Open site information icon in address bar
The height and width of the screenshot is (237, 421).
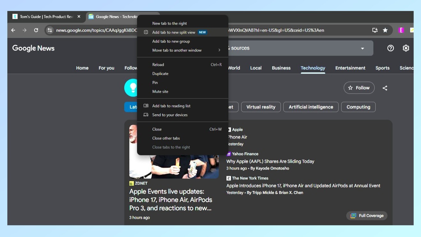[x=50, y=30]
